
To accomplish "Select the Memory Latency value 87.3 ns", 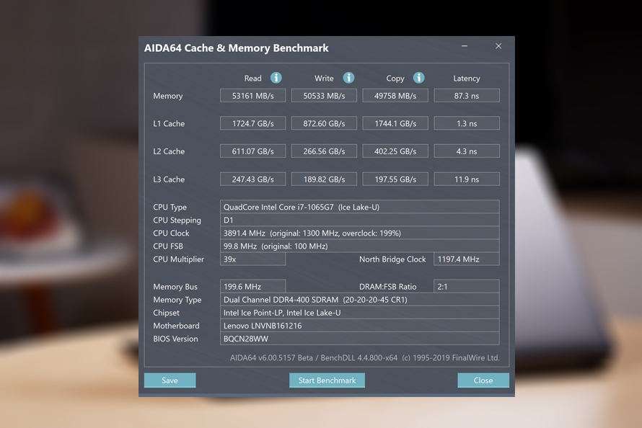I will pos(466,96).
